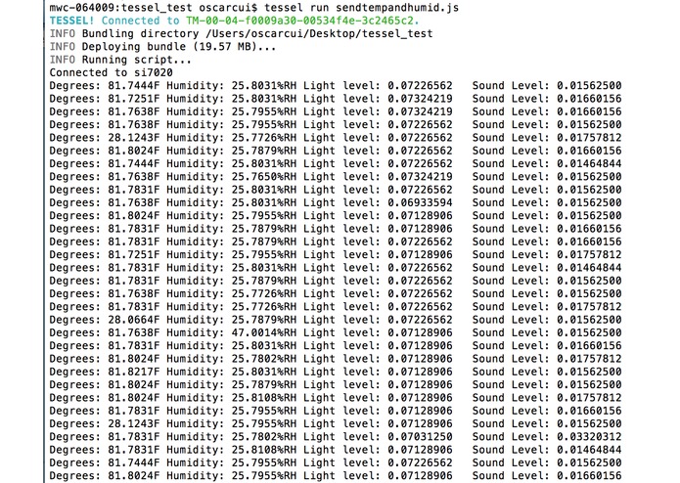Click Degrees 81.7251F beside Humidity 25.8031%RH

coord(134,99)
